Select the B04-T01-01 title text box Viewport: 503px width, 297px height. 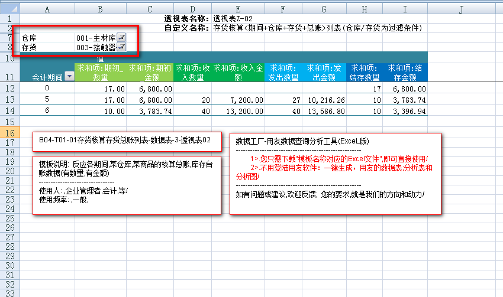pos(127,141)
